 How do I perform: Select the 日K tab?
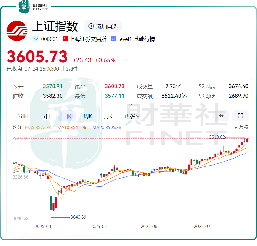pos(67,116)
